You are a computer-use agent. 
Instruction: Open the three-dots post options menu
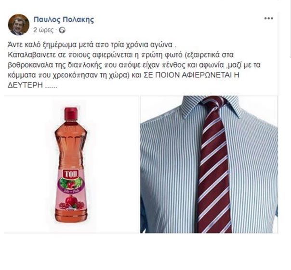click(x=269, y=18)
